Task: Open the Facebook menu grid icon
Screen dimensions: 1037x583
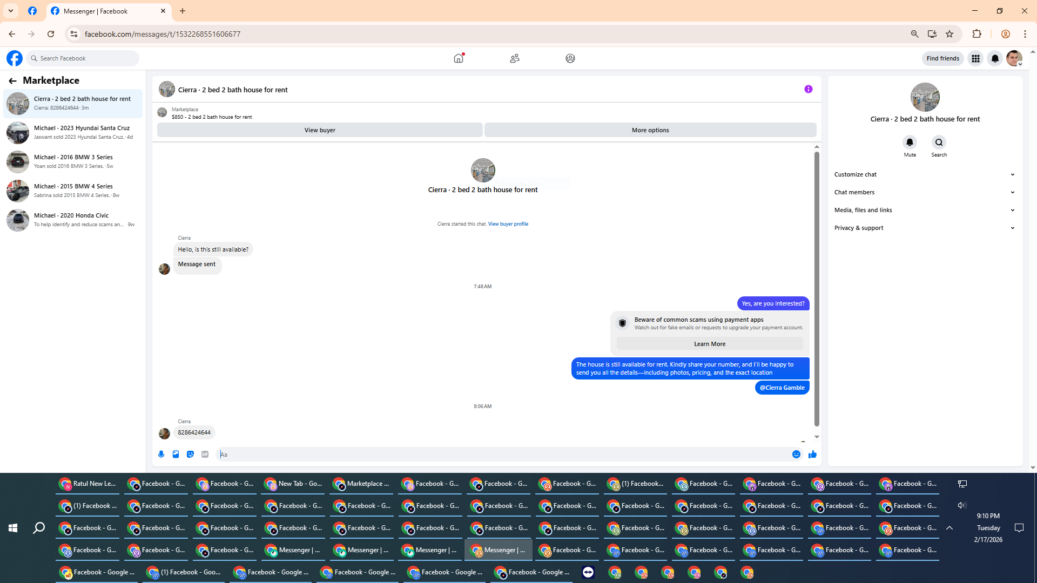Action: point(975,58)
